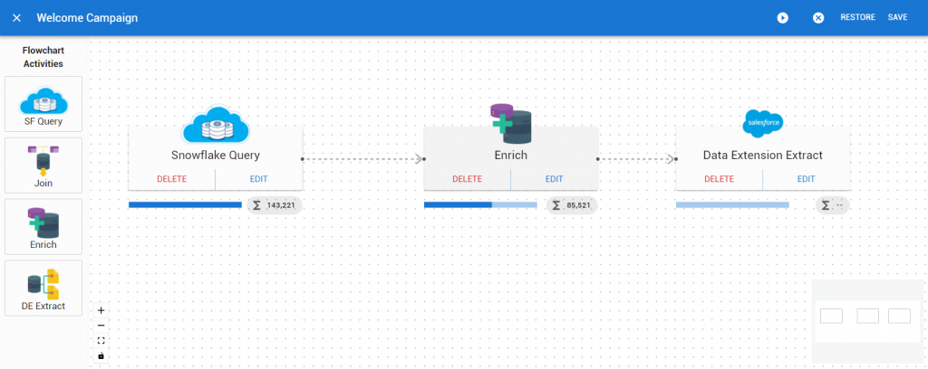Zoom in on the canvas with plus

101,310
